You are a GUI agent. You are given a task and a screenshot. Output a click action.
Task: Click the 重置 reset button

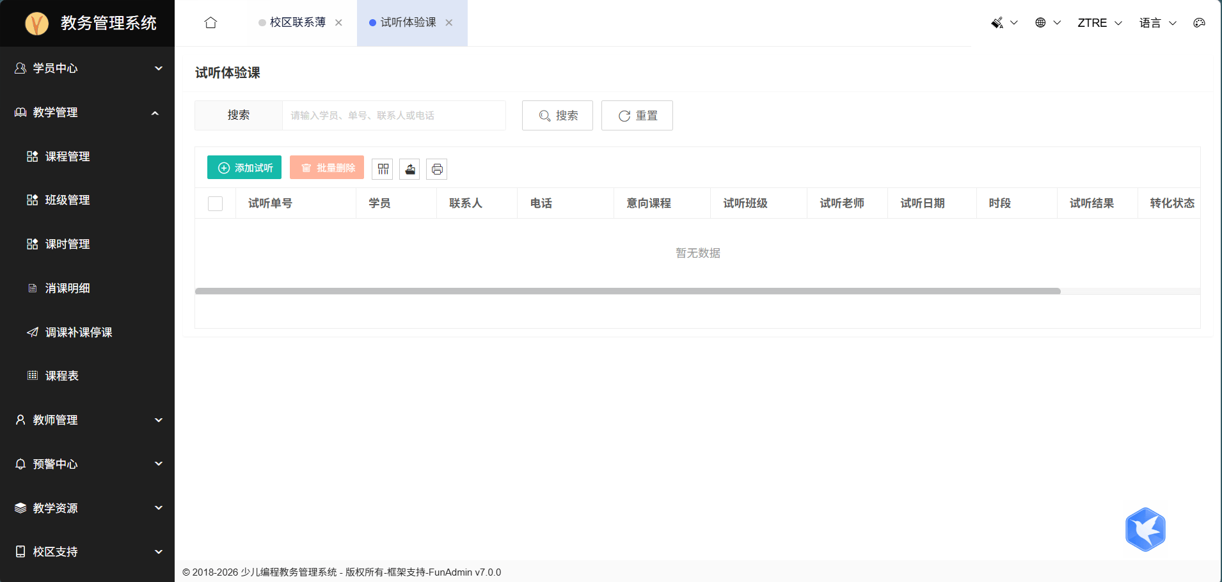click(x=637, y=116)
